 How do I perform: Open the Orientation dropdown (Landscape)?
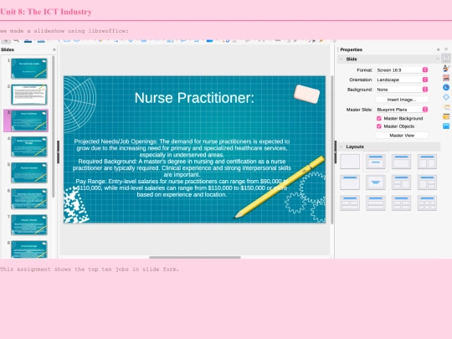point(402,80)
